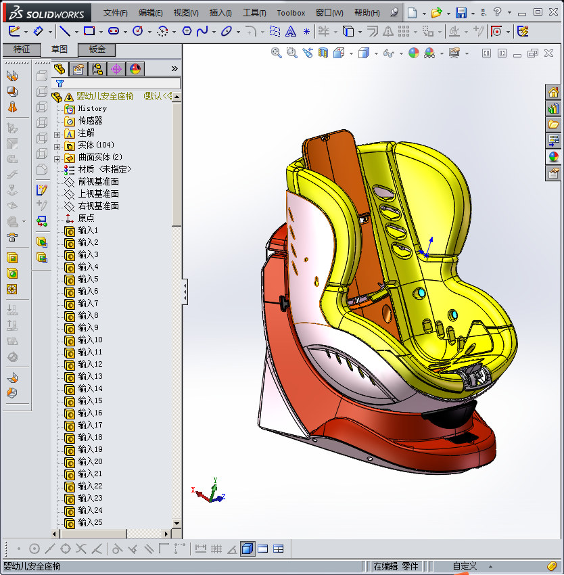564x575 pixels.
Task: Open the Rapid Sketch tool icon
Action: tap(523, 32)
